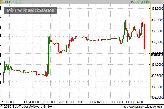Click the P day marker on time axis
Viewport: 164px width, 109px height.
tap(2, 102)
